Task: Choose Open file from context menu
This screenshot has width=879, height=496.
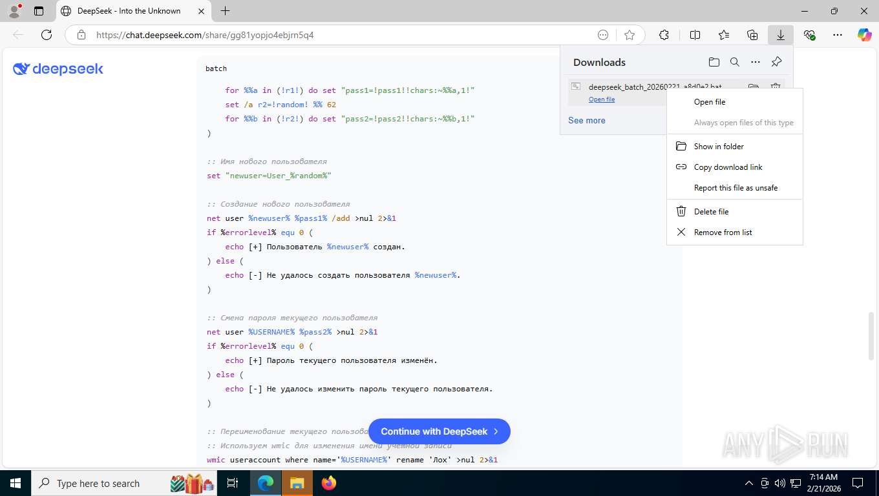Action: tap(735, 102)
